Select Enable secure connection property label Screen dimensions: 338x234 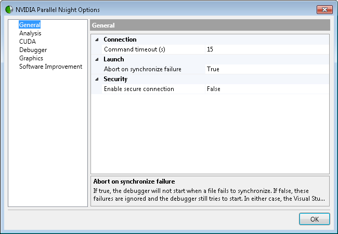[x=139, y=89]
